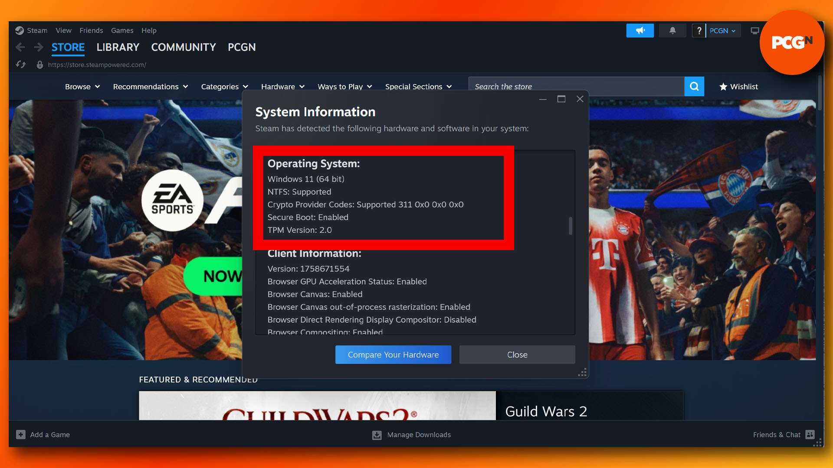Image resolution: width=833 pixels, height=468 pixels.
Task: Open the PCGN account dropdown
Action: pos(723,31)
